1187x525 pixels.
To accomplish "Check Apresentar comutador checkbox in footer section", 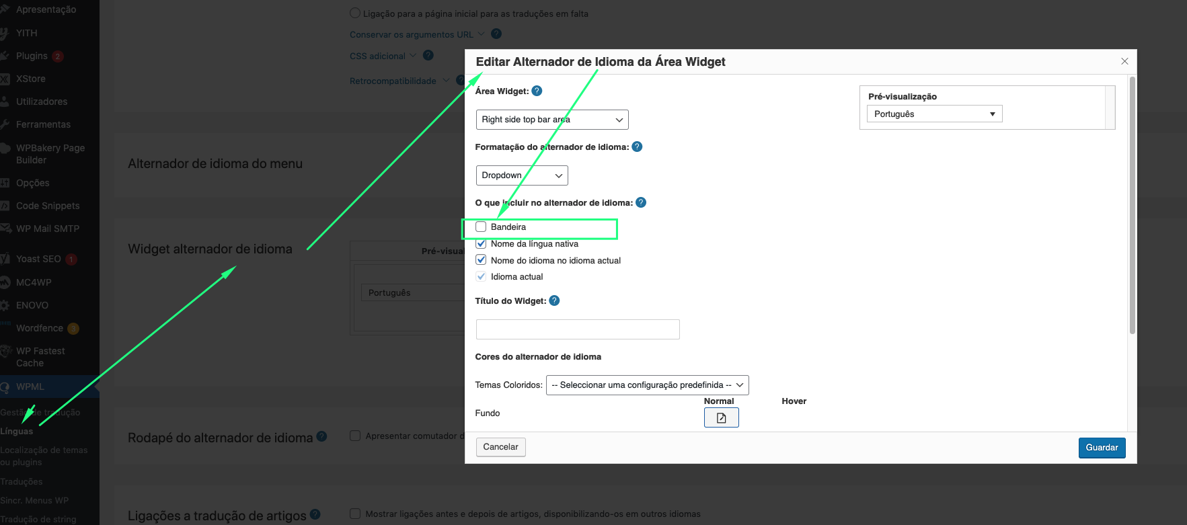I will tap(355, 436).
